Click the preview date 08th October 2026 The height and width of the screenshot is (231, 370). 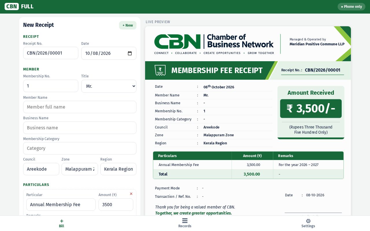219,87
